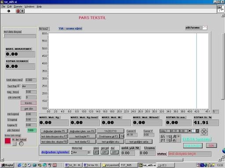Screen dimensions: 225x168
Task: Click the cursor movement diamond control
Action: pos(204,132)
